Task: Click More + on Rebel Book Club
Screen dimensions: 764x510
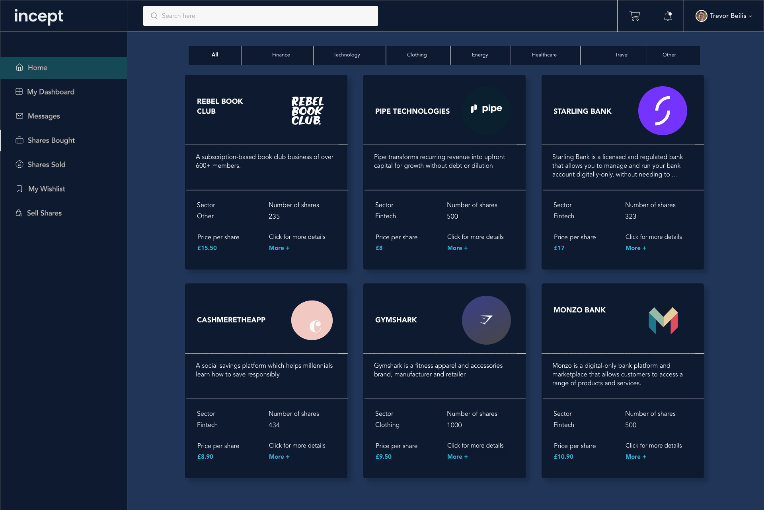Action: pyautogui.click(x=279, y=248)
